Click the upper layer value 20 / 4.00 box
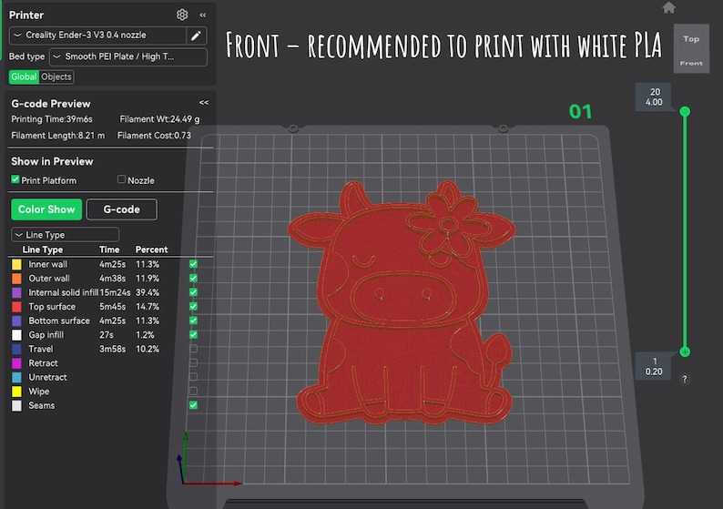Screen dimensions: 723x509 654,97
